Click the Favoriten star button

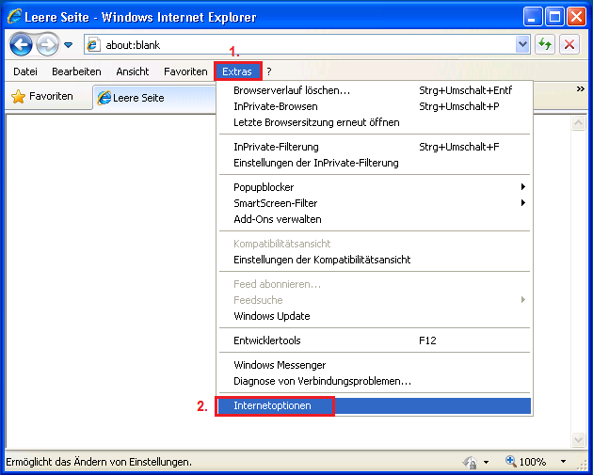[x=42, y=96]
